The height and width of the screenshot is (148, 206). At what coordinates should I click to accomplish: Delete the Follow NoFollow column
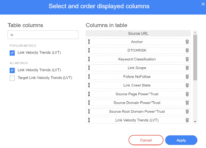pos(187,76)
